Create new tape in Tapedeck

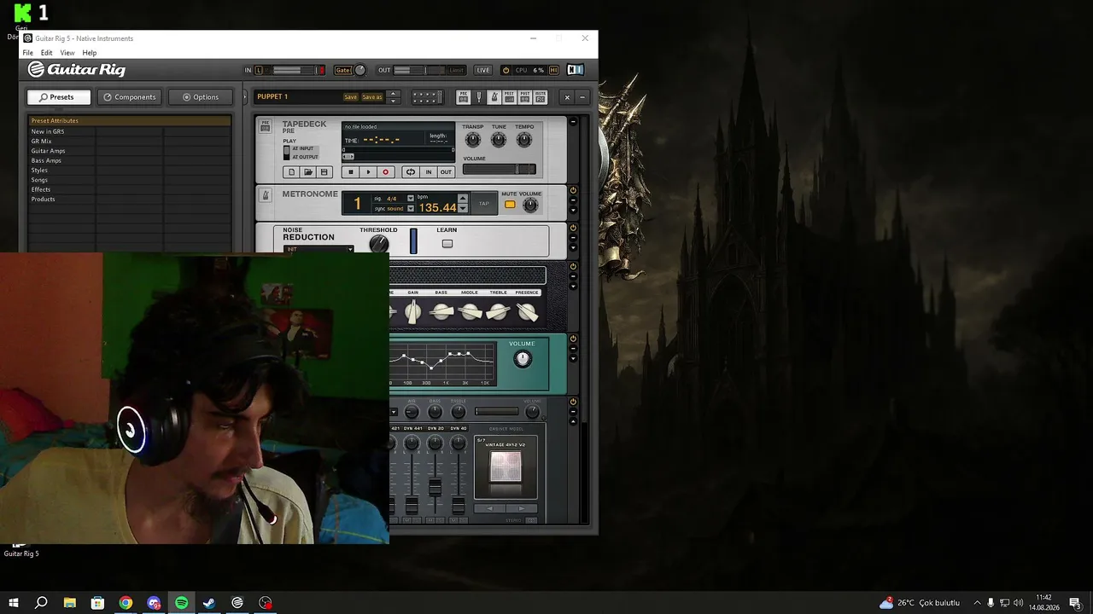coord(291,172)
